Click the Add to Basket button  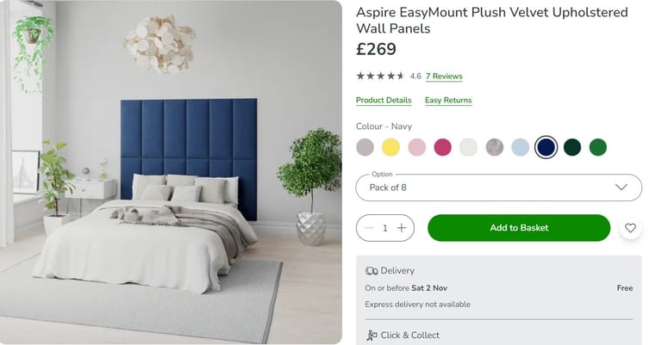519,228
